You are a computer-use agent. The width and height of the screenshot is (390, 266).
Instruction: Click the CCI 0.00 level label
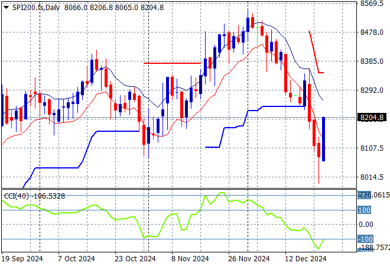(366, 225)
